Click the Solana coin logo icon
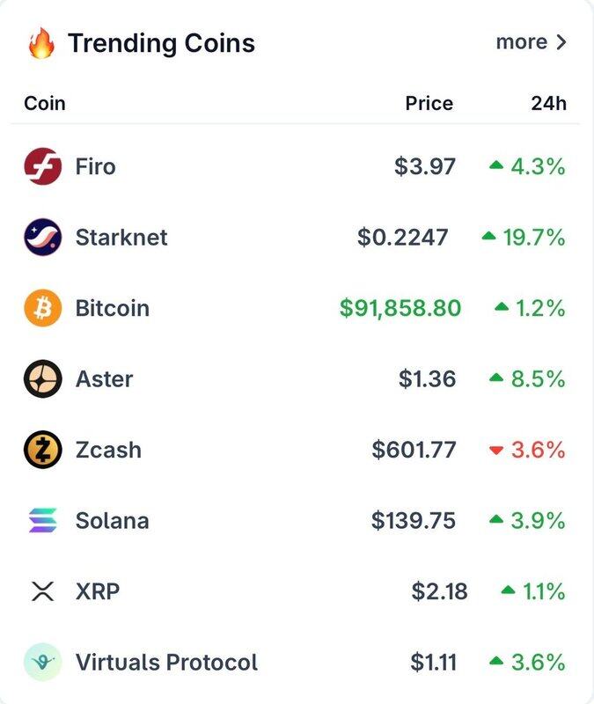The width and height of the screenshot is (594, 704). pos(42,521)
